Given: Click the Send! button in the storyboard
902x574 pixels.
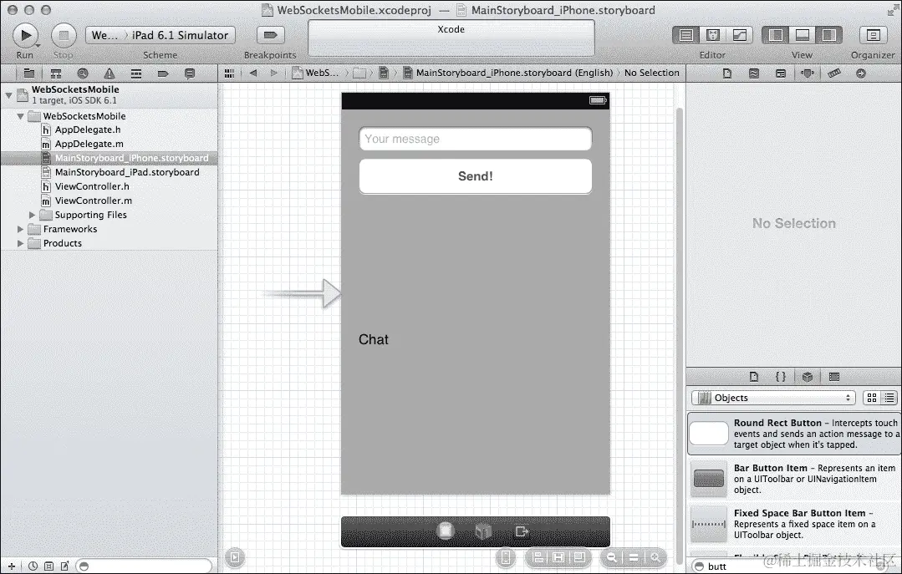Looking at the screenshot, I should (475, 176).
